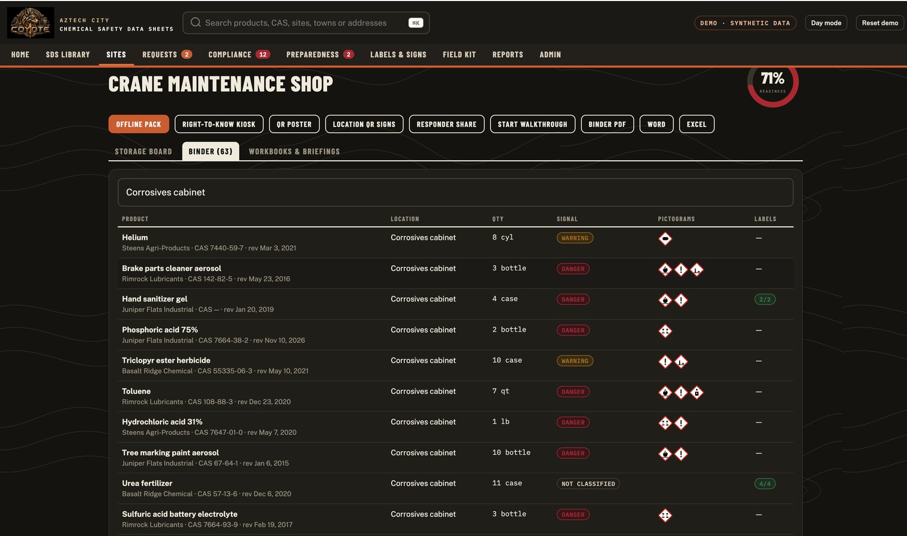This screenshot has width=907, height=536.
Task: Click health hazard pictogram in Toluene row
Action: pyautogui.click(x=697, y=392)
